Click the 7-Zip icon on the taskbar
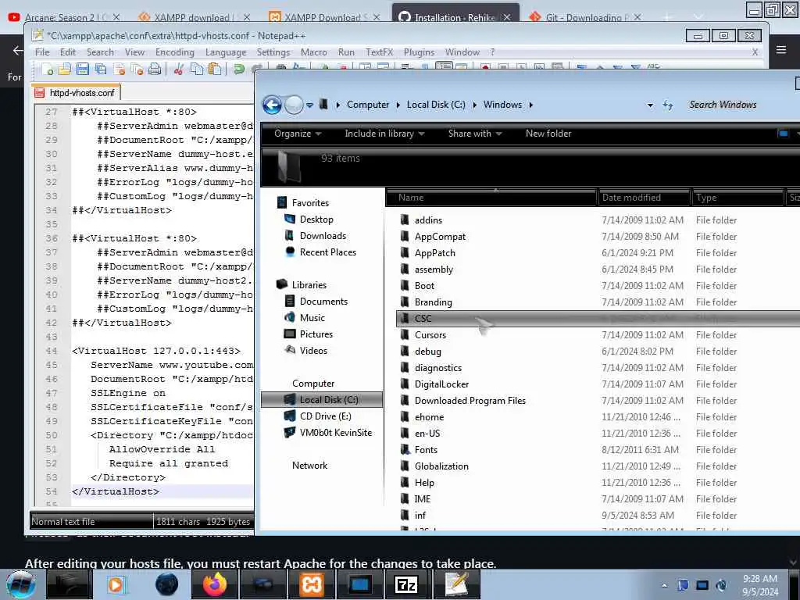800x600 pixels. coord(406,584)
